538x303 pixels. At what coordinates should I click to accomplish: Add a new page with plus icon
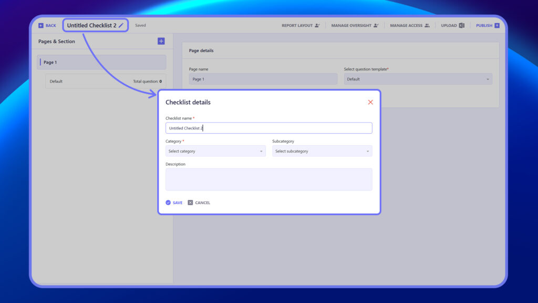coord(161,41)
